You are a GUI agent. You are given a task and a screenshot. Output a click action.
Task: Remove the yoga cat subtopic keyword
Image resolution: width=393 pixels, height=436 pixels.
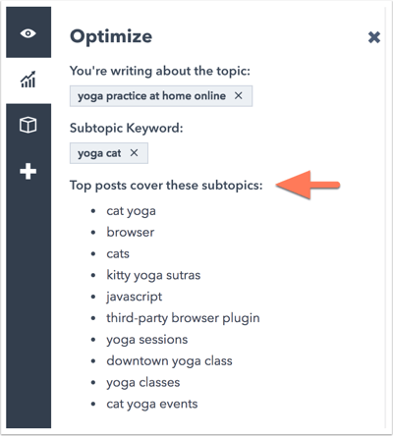click(134, 152)
